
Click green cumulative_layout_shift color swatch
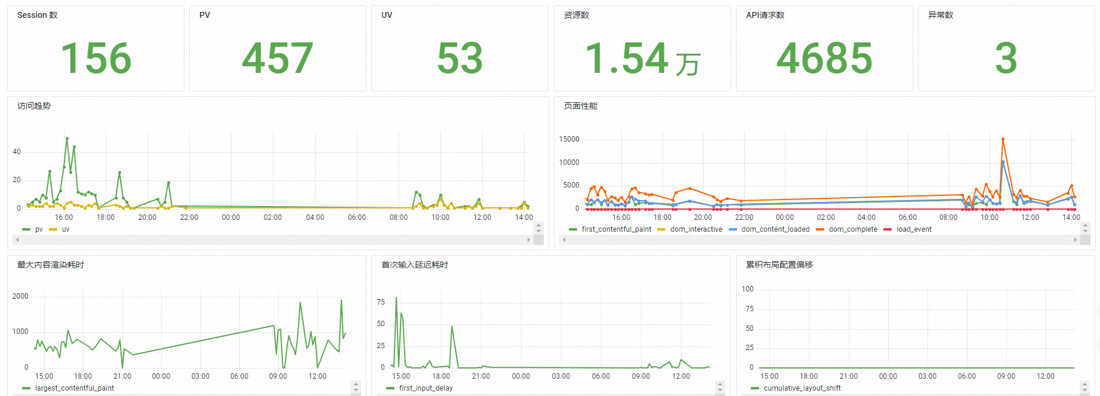pos(755,388)
